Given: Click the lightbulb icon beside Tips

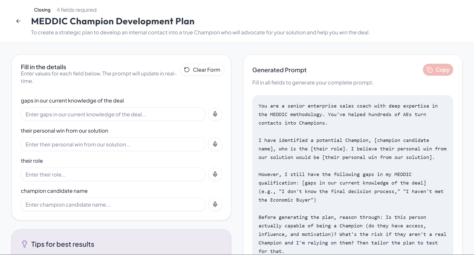Looking at the screenshot, I should pyautogui.click(x=24, y=244).
